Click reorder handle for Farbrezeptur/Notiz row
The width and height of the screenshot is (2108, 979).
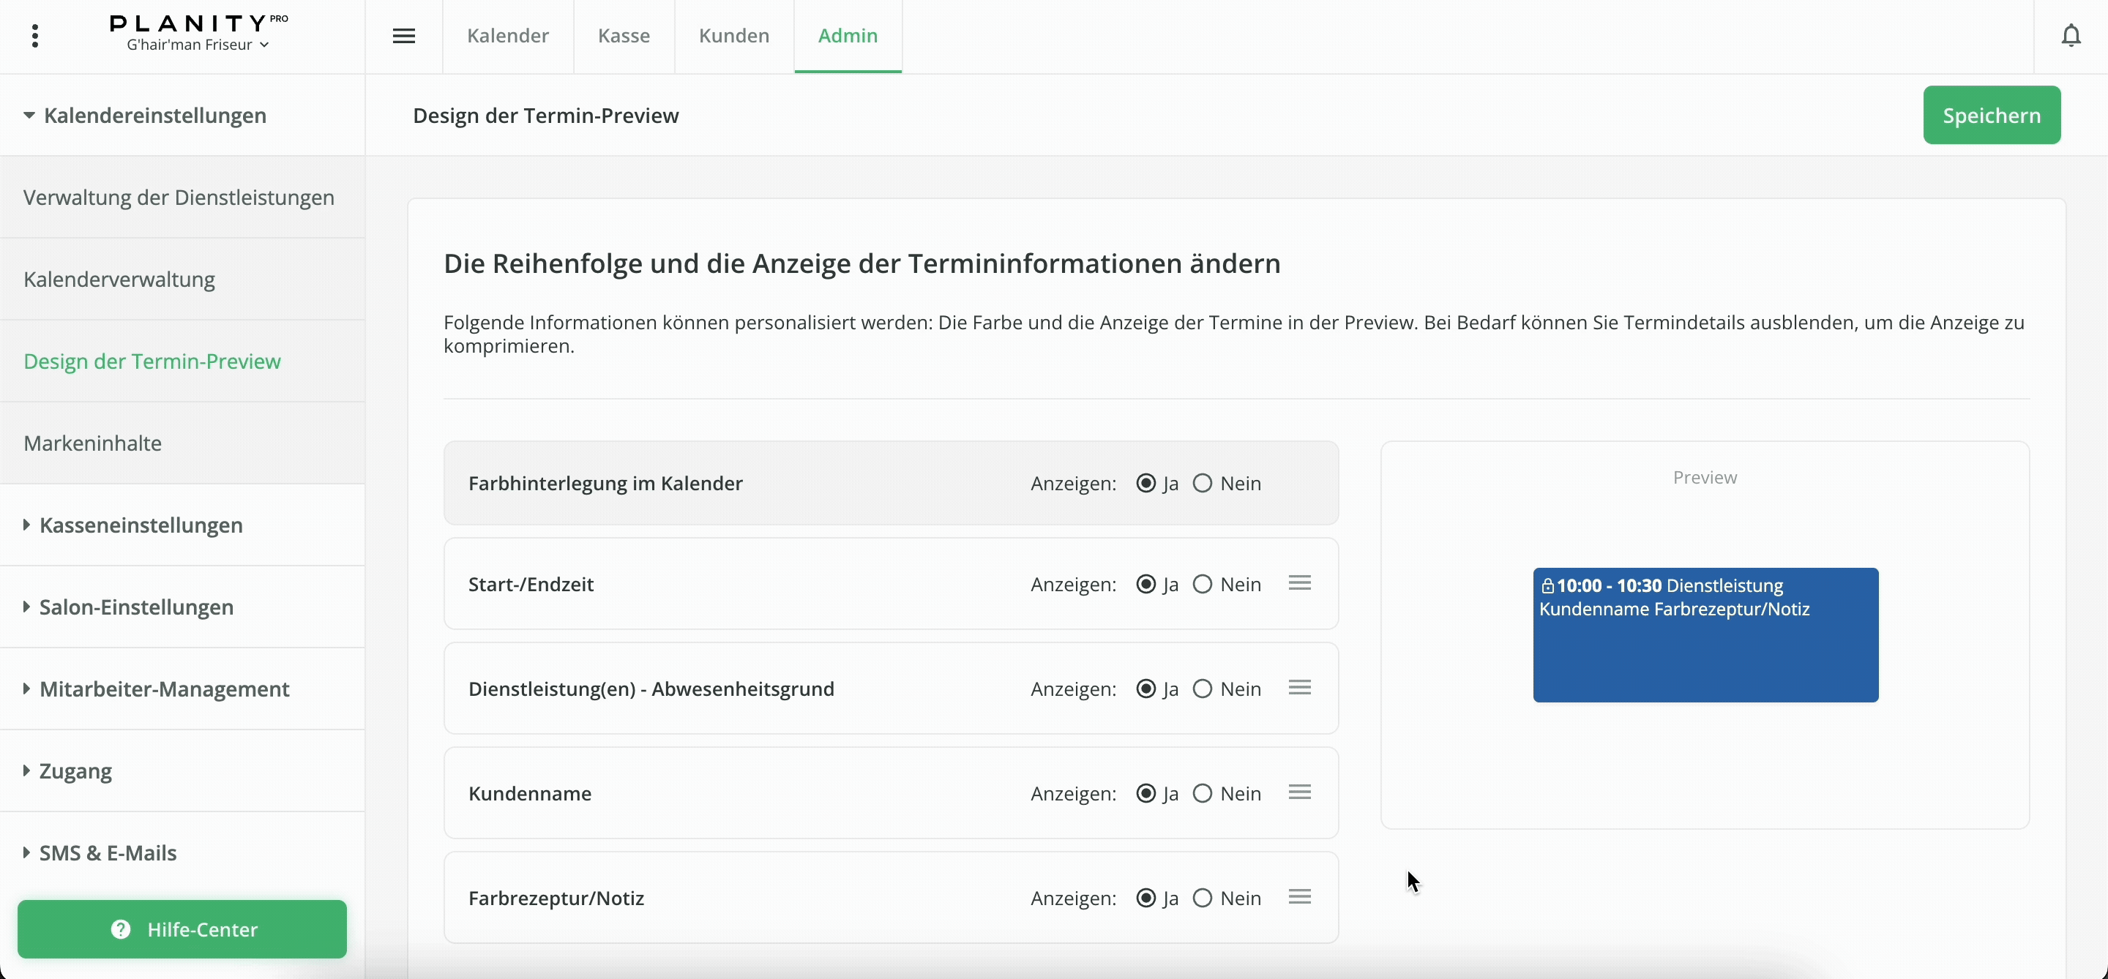click(1299, 897)
